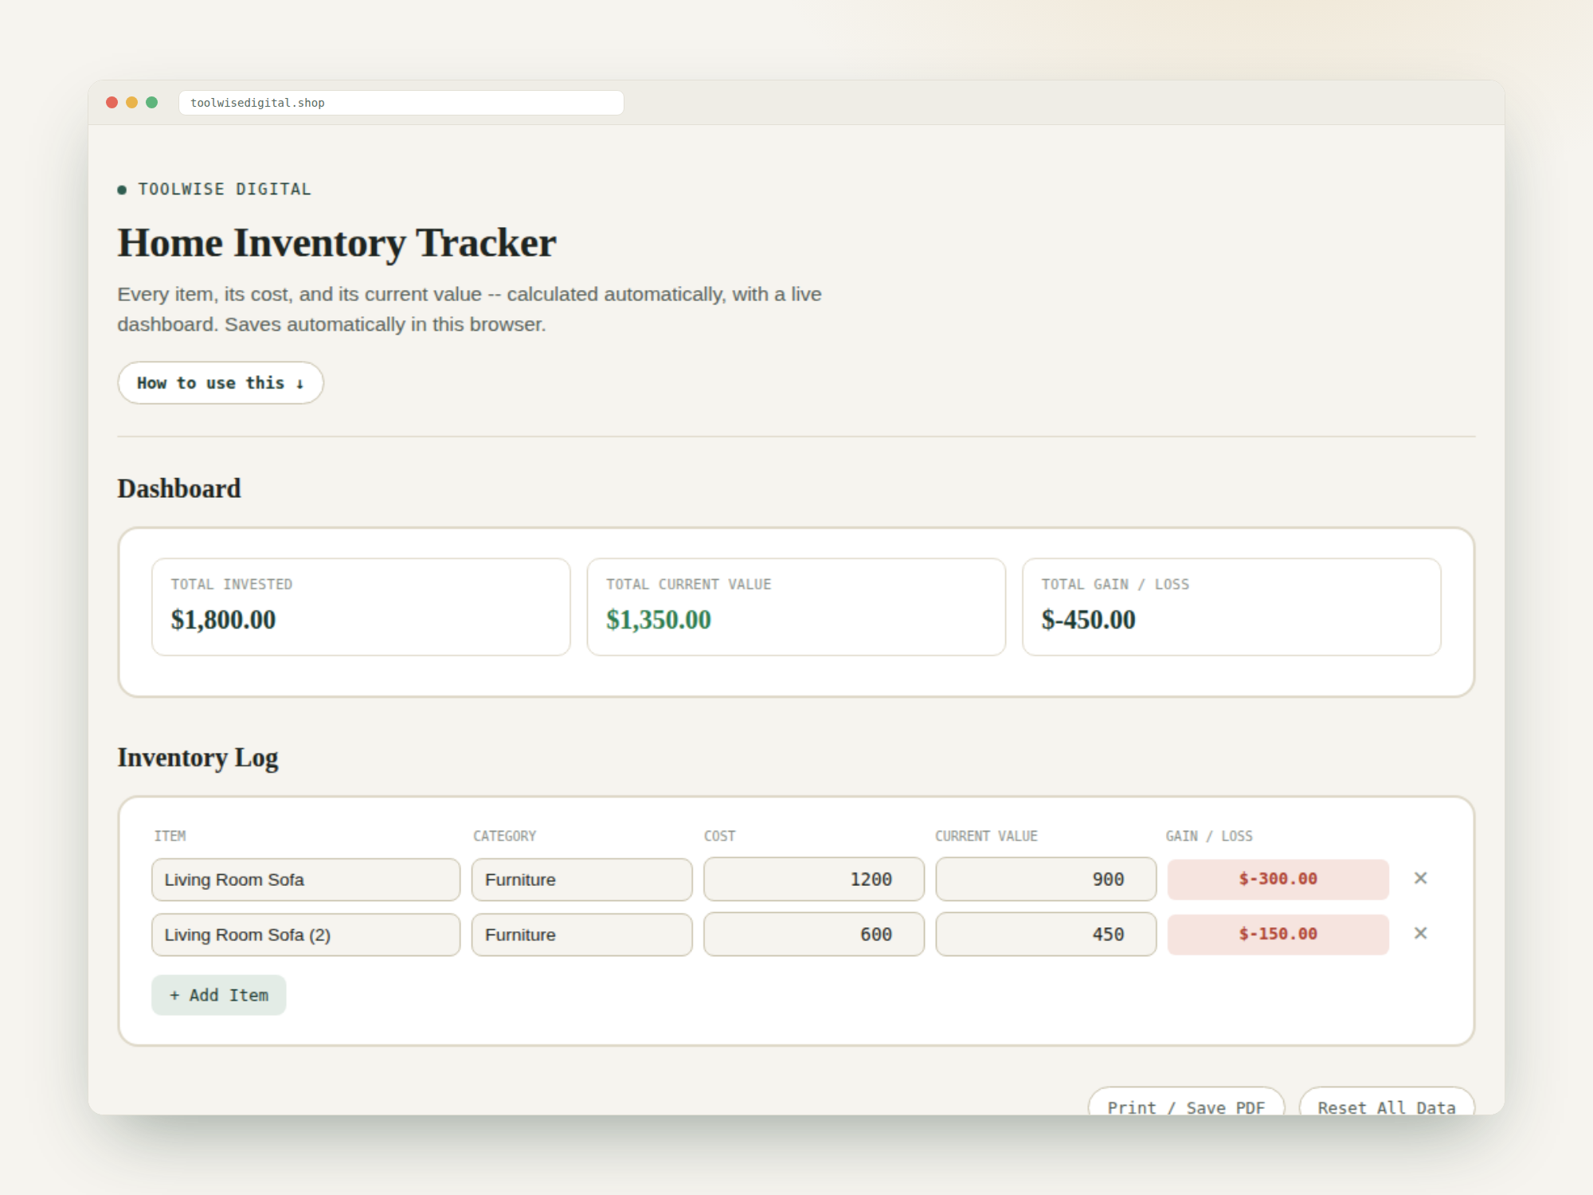Click the Home Inventory Tracker heading
The image size is (1593, 1195).
point(337,243)
